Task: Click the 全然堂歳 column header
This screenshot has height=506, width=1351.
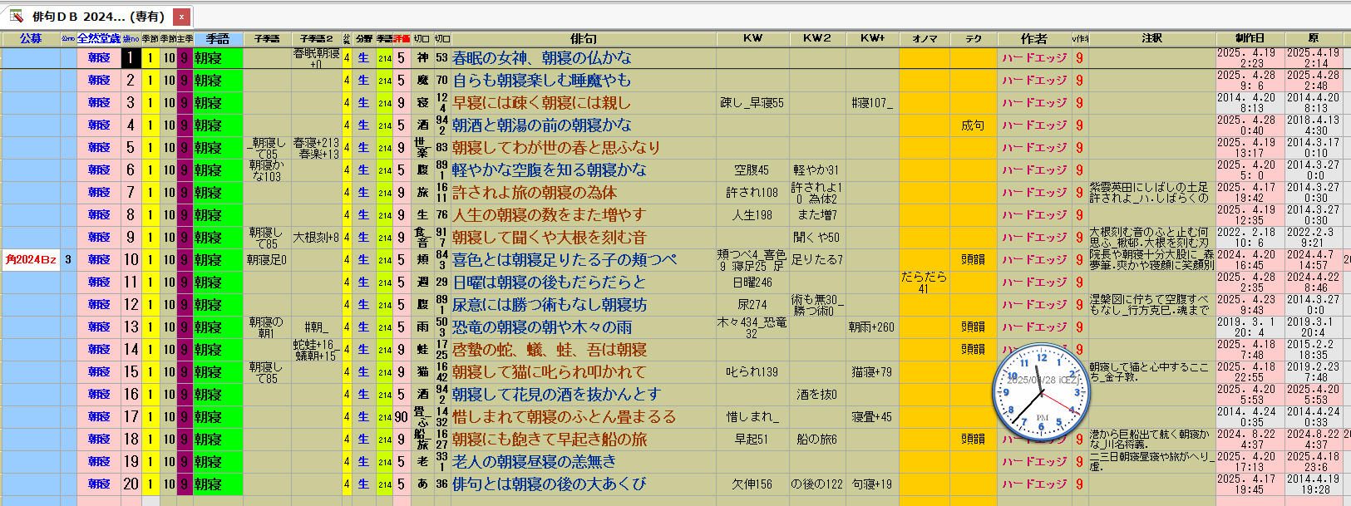Action: coord(99,39)
